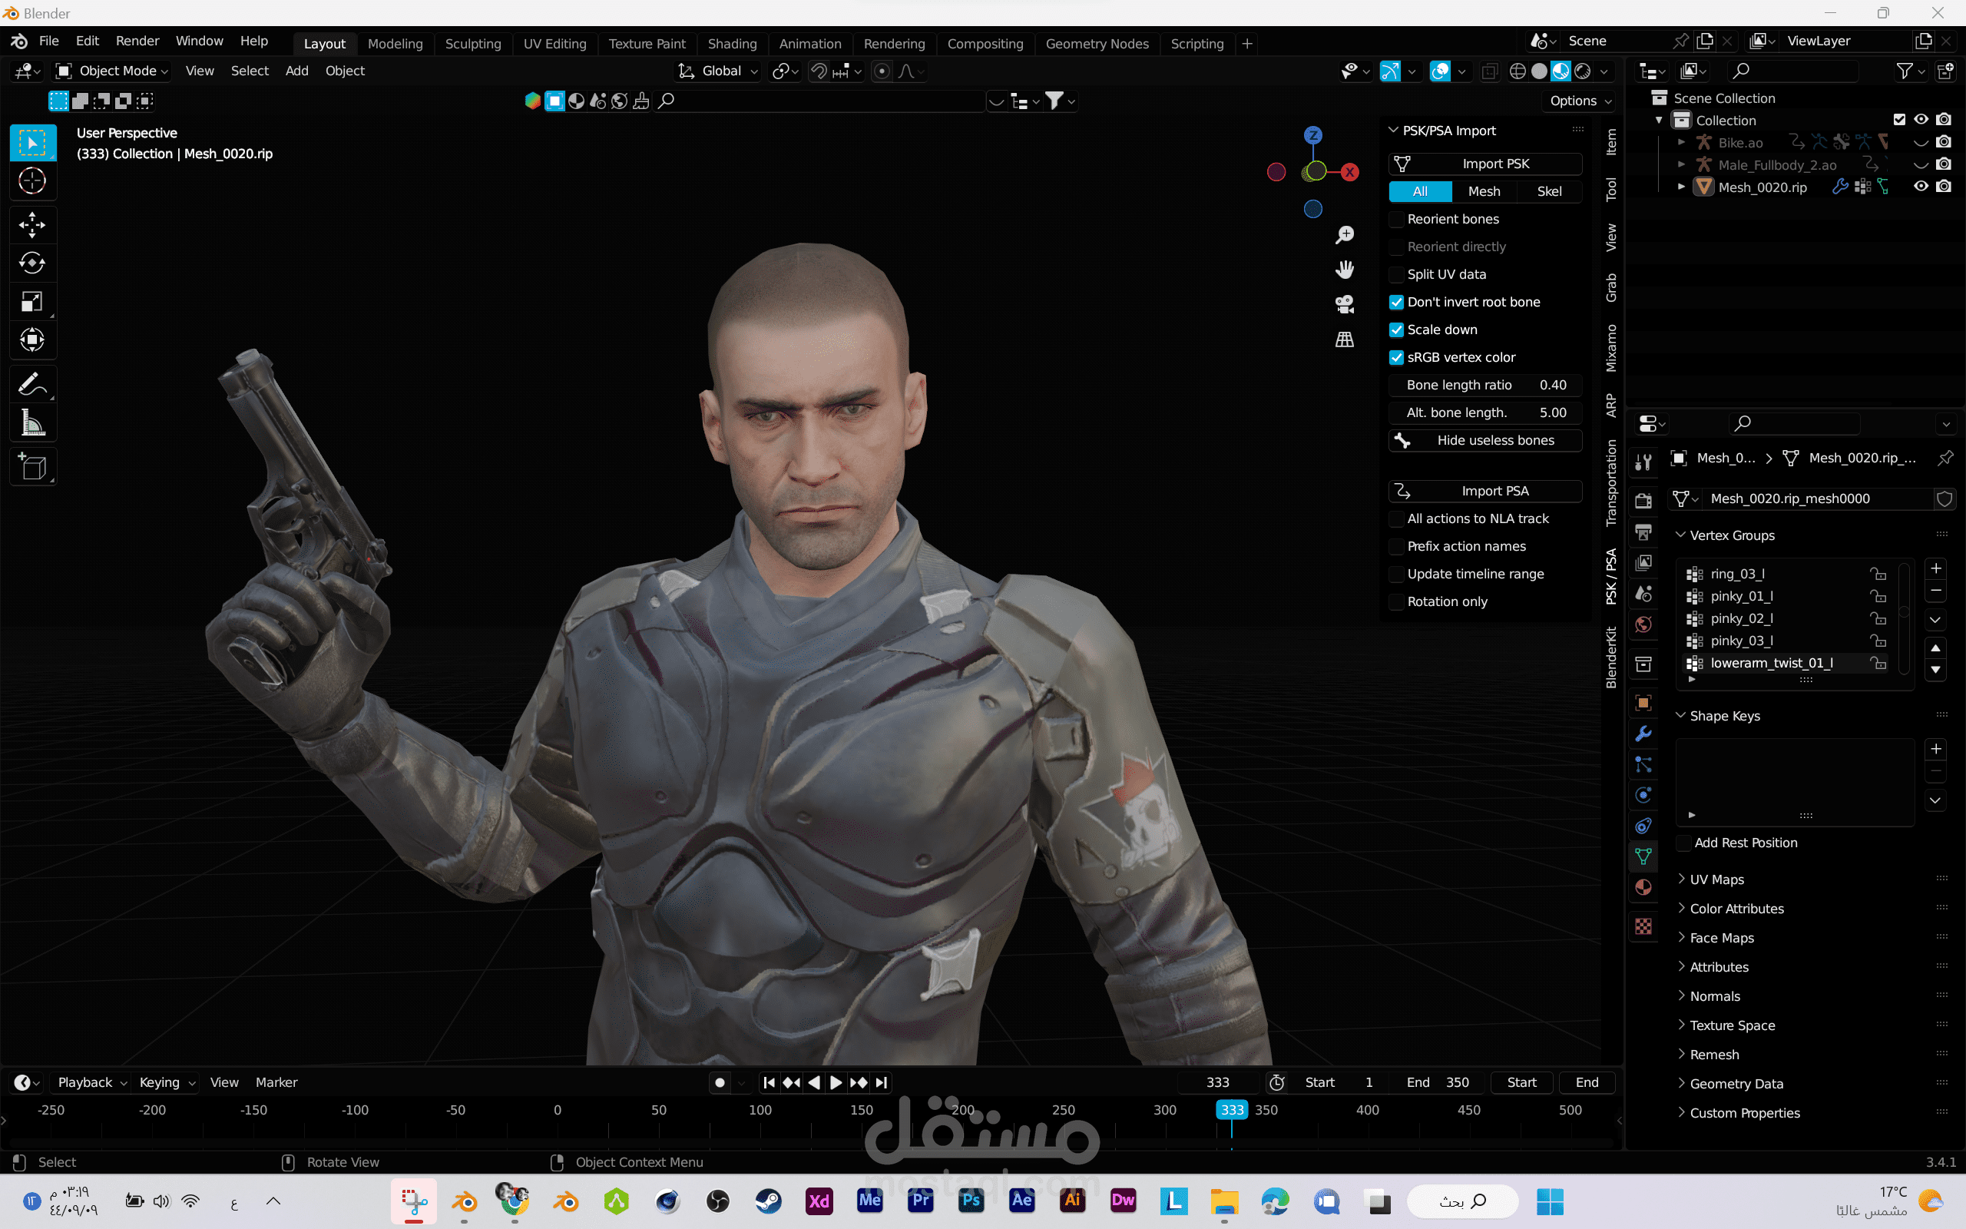1966x1229 pixels.
Task: Expand the UV Maps panel
Action: click(1716, 880)
